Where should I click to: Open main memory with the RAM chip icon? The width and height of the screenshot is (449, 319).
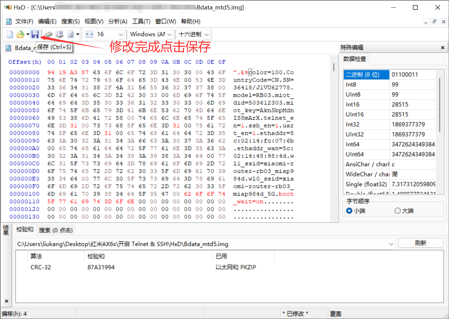point(48,34)
